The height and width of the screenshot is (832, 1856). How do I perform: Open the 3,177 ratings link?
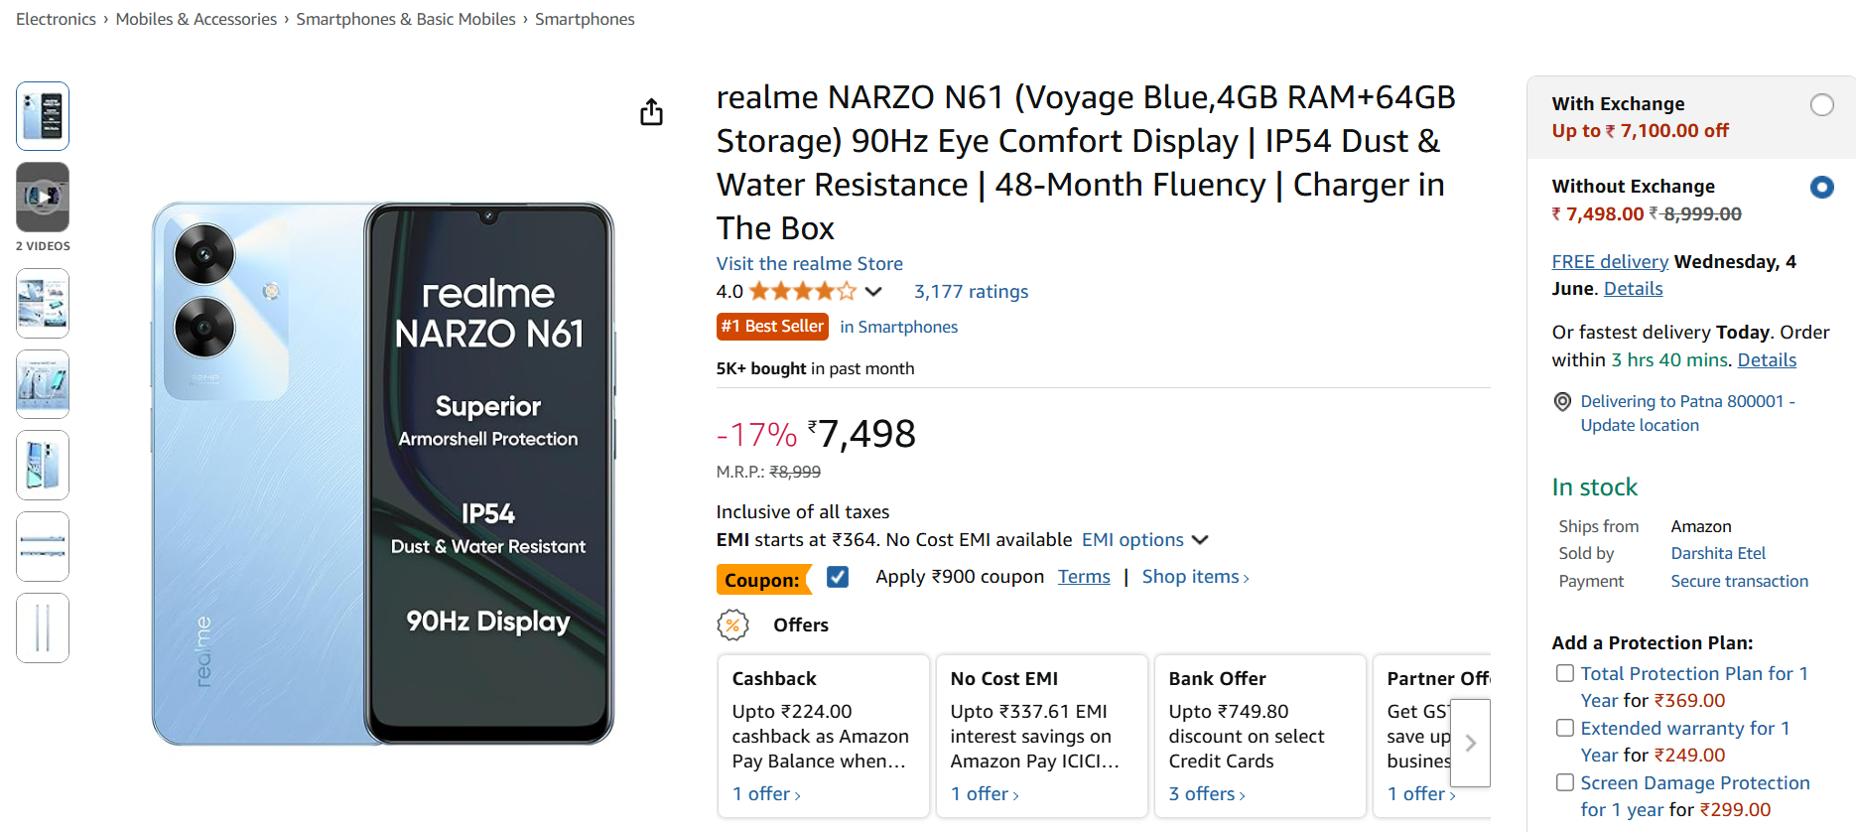coord(971,292)
